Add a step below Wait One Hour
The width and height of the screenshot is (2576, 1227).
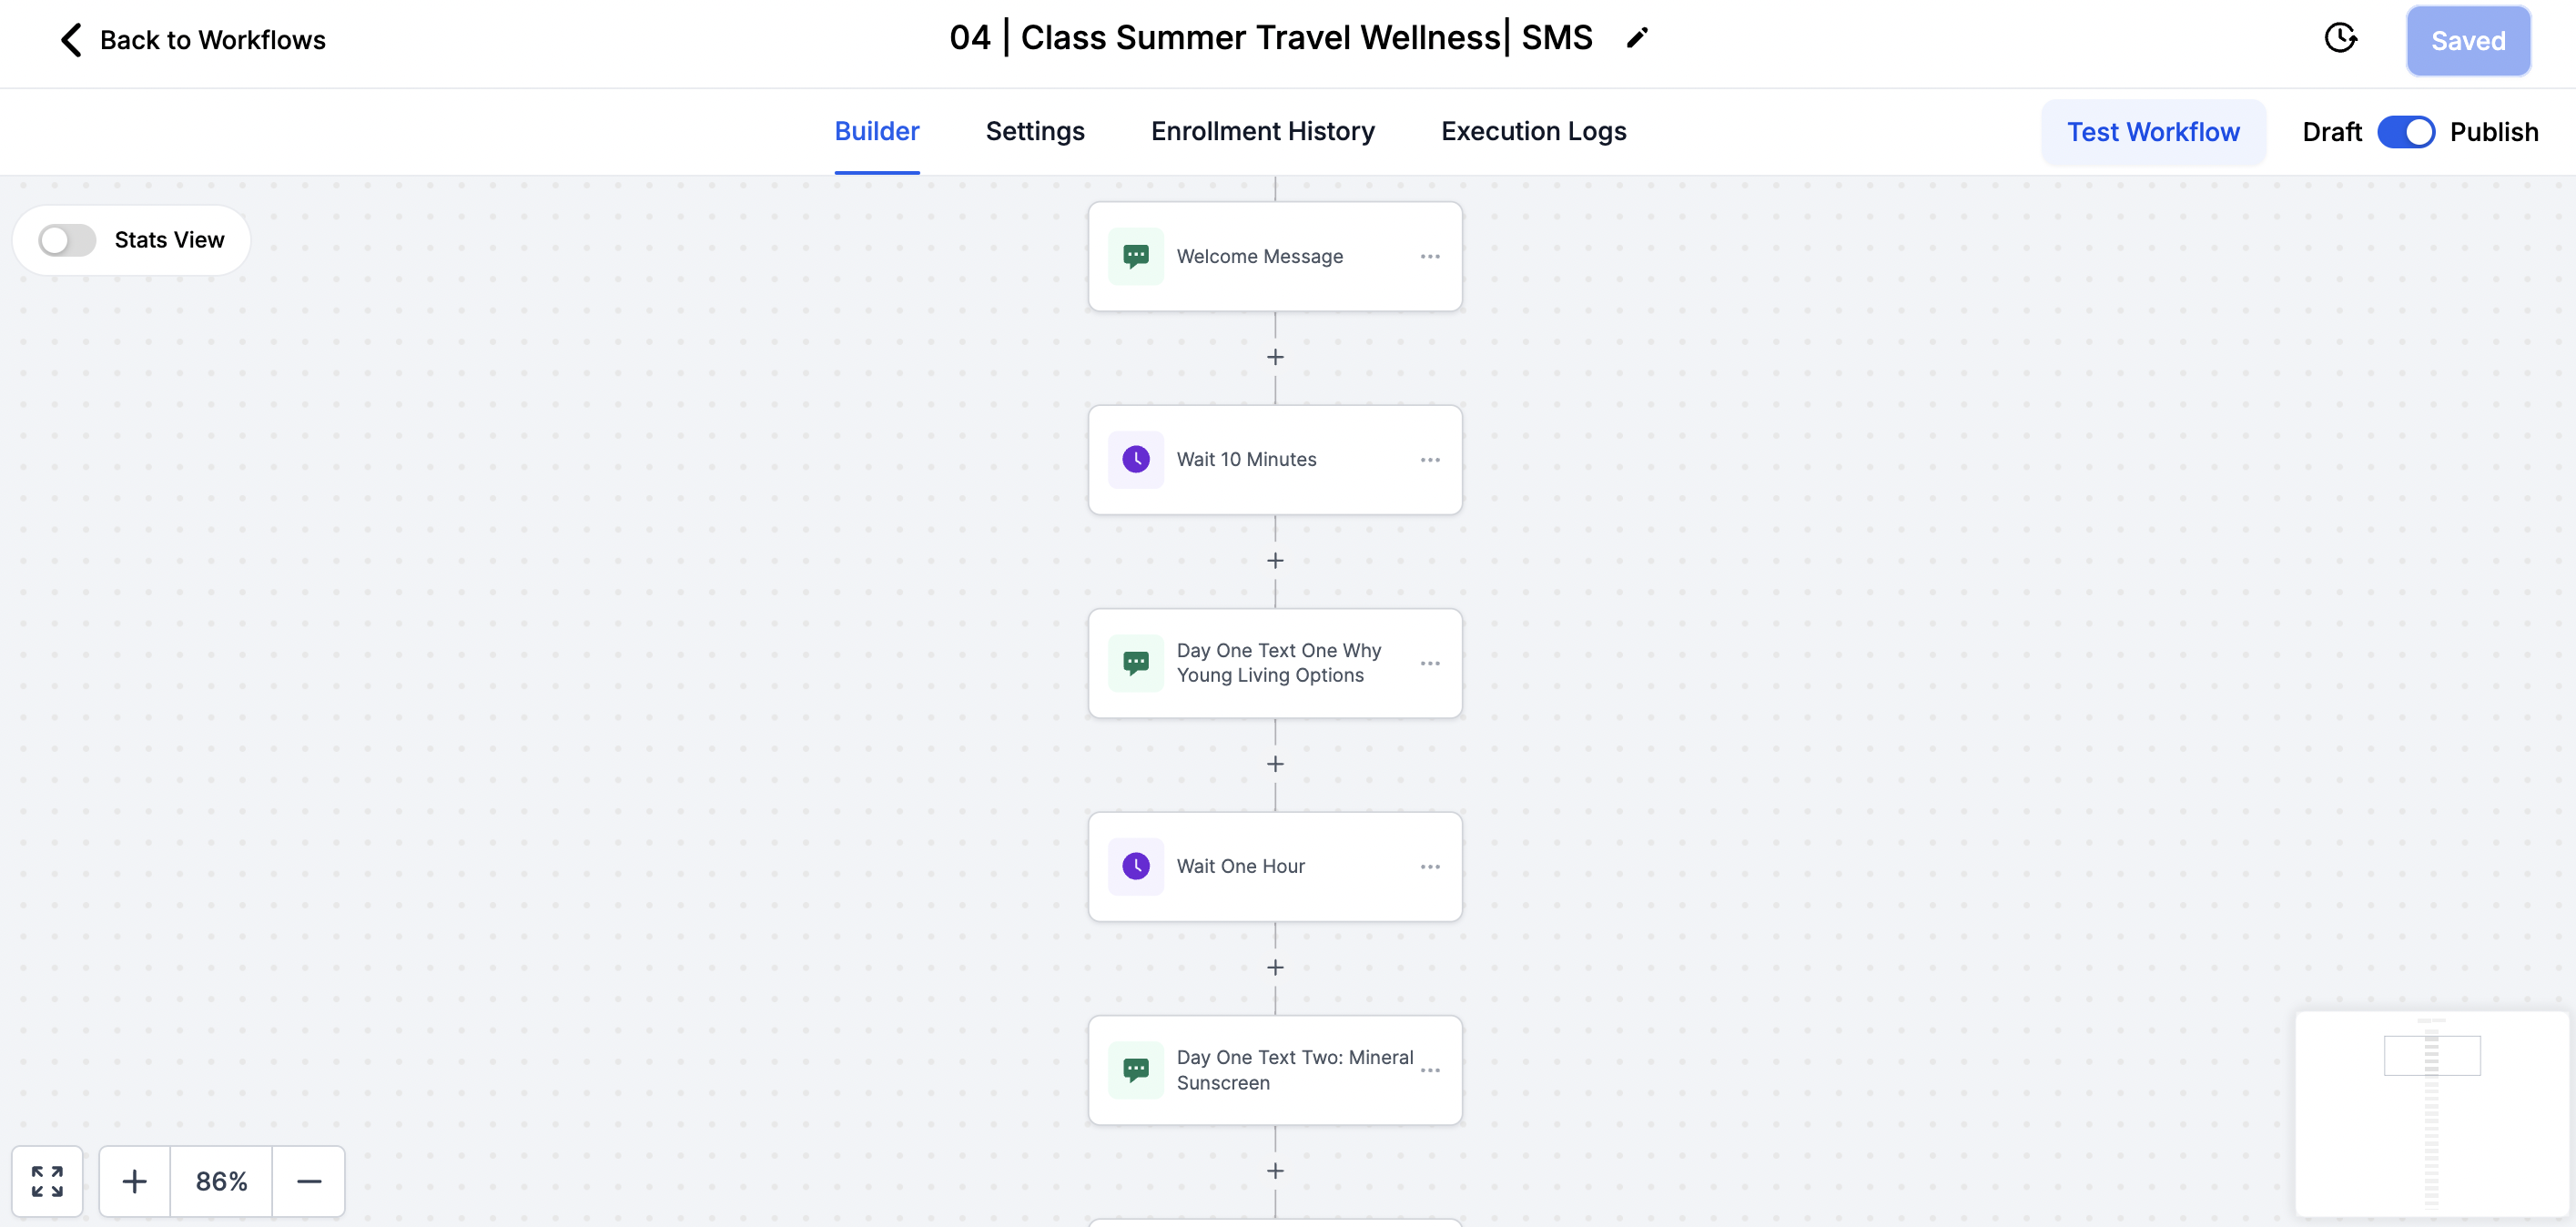1275,967
